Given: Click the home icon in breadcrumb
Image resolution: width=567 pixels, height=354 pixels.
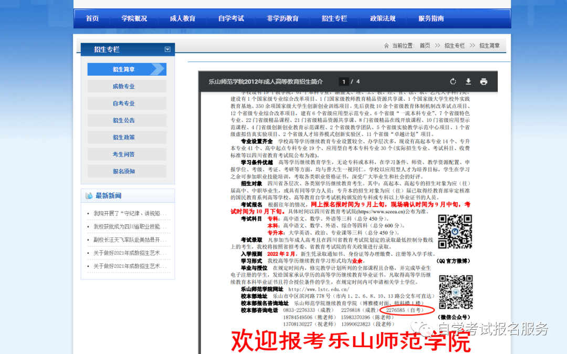Looking at the screenshot, I should coord(386,46).
